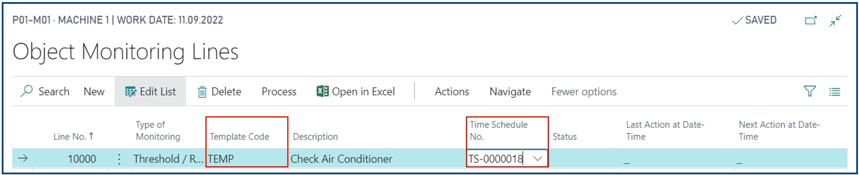
Task: Click the Delete trash can icon
Action: pos(202,92)
